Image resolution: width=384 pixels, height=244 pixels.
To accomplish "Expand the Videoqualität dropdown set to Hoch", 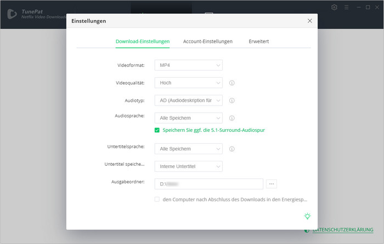I will [188, 83].
